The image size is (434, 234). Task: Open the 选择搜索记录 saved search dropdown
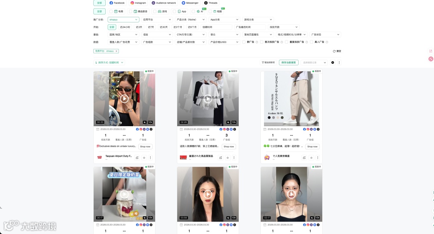[x=314, y=63]
